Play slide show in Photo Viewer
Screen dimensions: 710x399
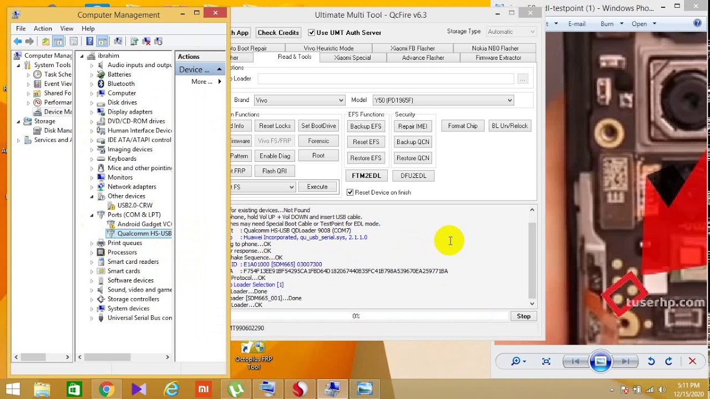coord(600,361)
